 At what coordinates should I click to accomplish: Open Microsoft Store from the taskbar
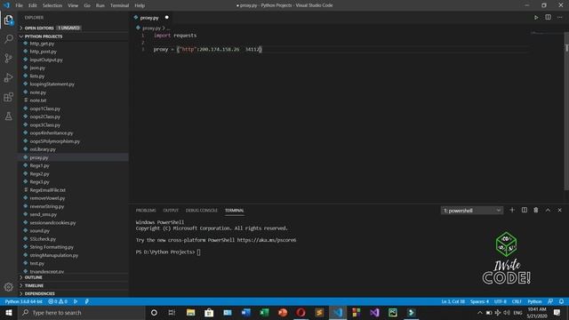coord(209,313)
